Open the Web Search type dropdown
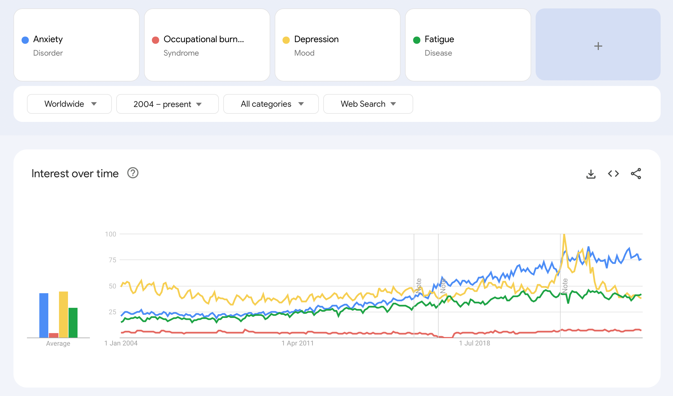This screenshot has width=673, height=396. 368,104
